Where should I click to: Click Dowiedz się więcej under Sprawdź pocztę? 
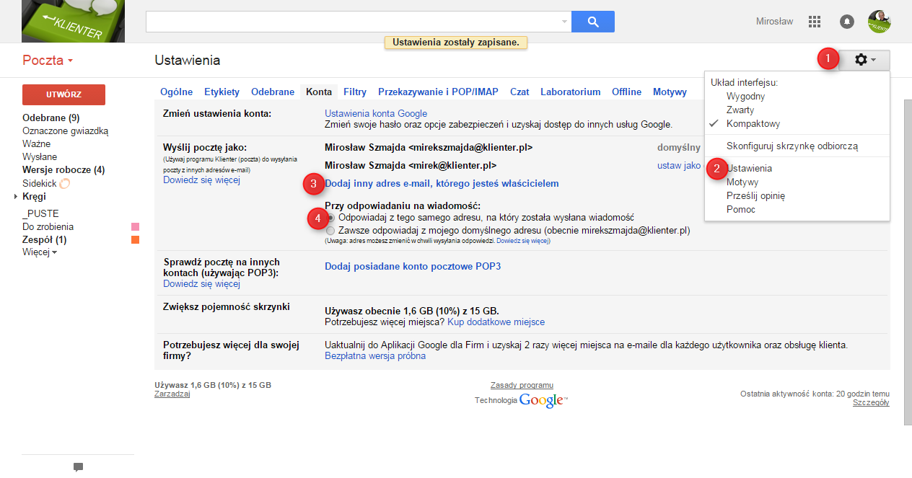(x=201, y=283)
